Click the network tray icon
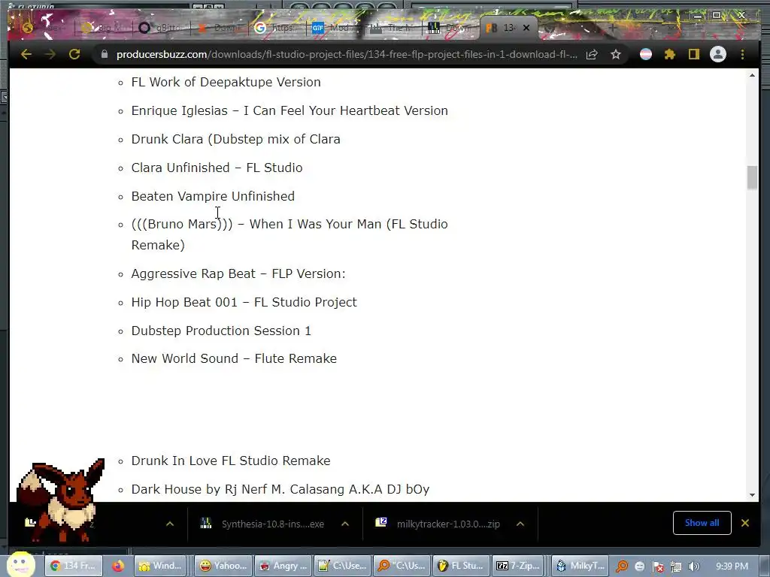770x577 pixels. [x=676, y=566]
